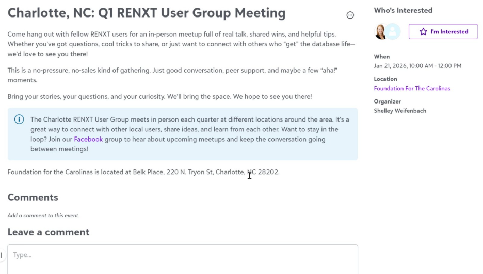Click the blue default user avatar
The height and width of the screenshot is (274, 483).
coord(393,31)
